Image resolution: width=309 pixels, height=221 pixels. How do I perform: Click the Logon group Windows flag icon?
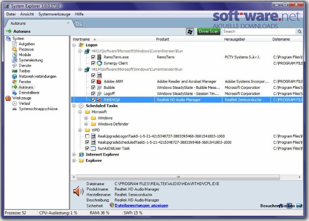[x=81, y=45]
